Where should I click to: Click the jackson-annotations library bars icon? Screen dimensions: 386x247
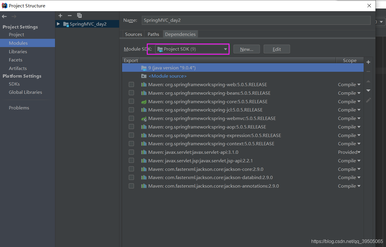(x=144, y=186)
